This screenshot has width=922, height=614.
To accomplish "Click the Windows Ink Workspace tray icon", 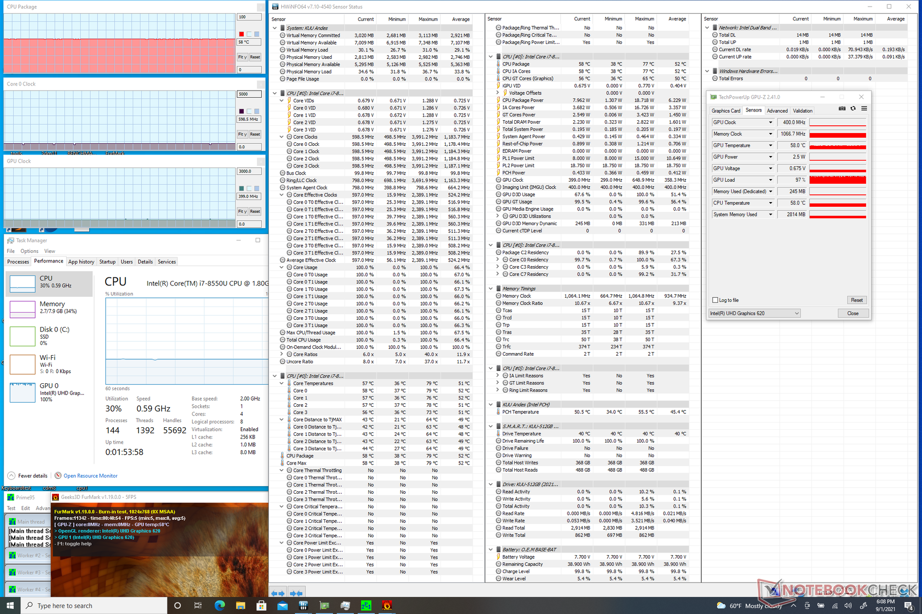I will click(x=863, y=606).
